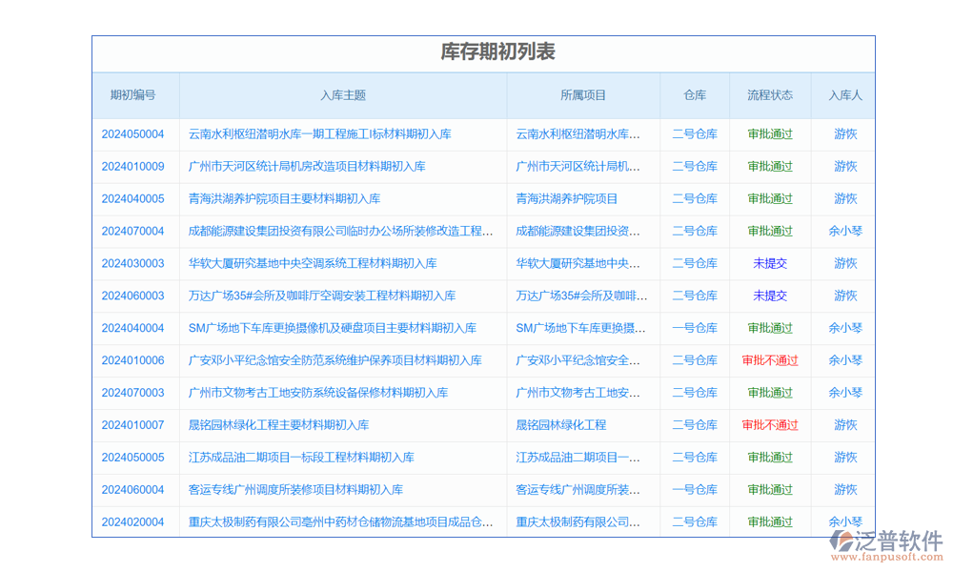
Task: Open record number 2024010009
Action: point(132,167)
